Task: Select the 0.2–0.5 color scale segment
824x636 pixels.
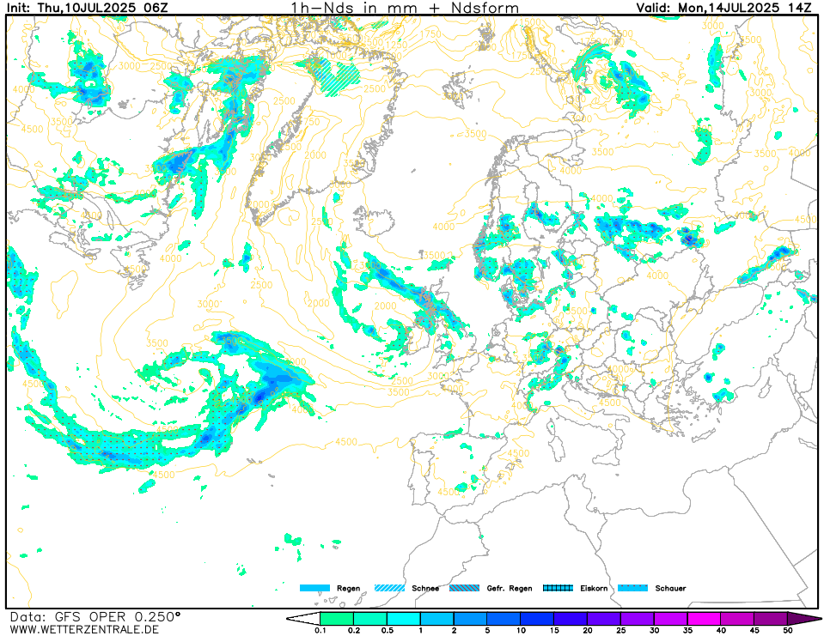Action: pyautogui.click(x=370, y=619)
